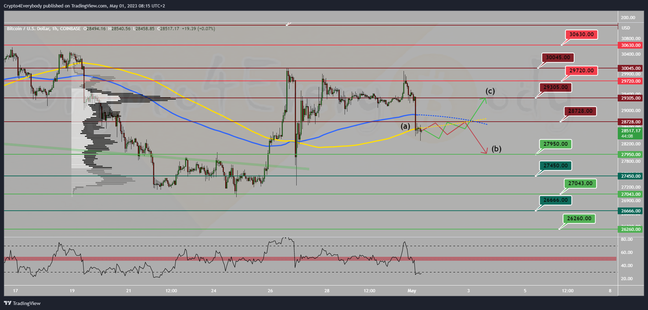Click the 27200.00 price axis tick
The image size is (648, 310).
(x=631, y=187)
